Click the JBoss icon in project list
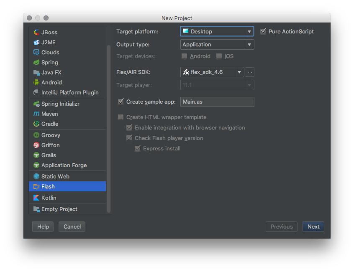This screenshot has width=354, height=272. 36,32
